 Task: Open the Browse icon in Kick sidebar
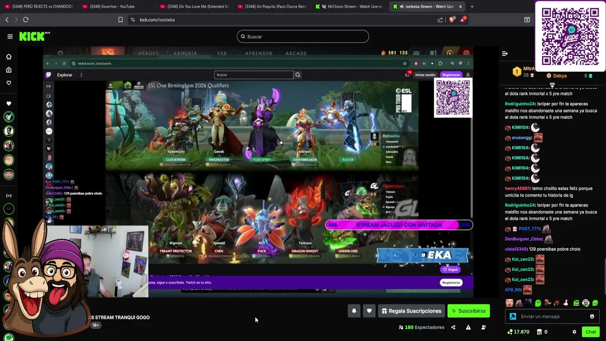point(9,70)
